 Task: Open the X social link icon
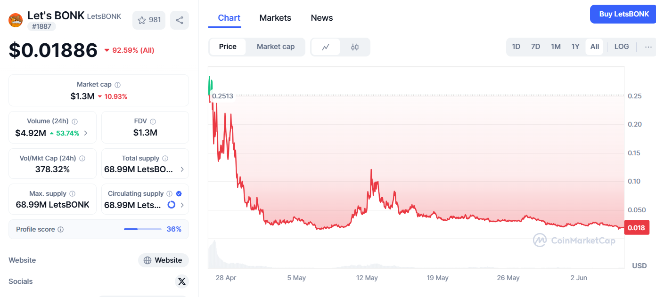(x=182, y=281)
